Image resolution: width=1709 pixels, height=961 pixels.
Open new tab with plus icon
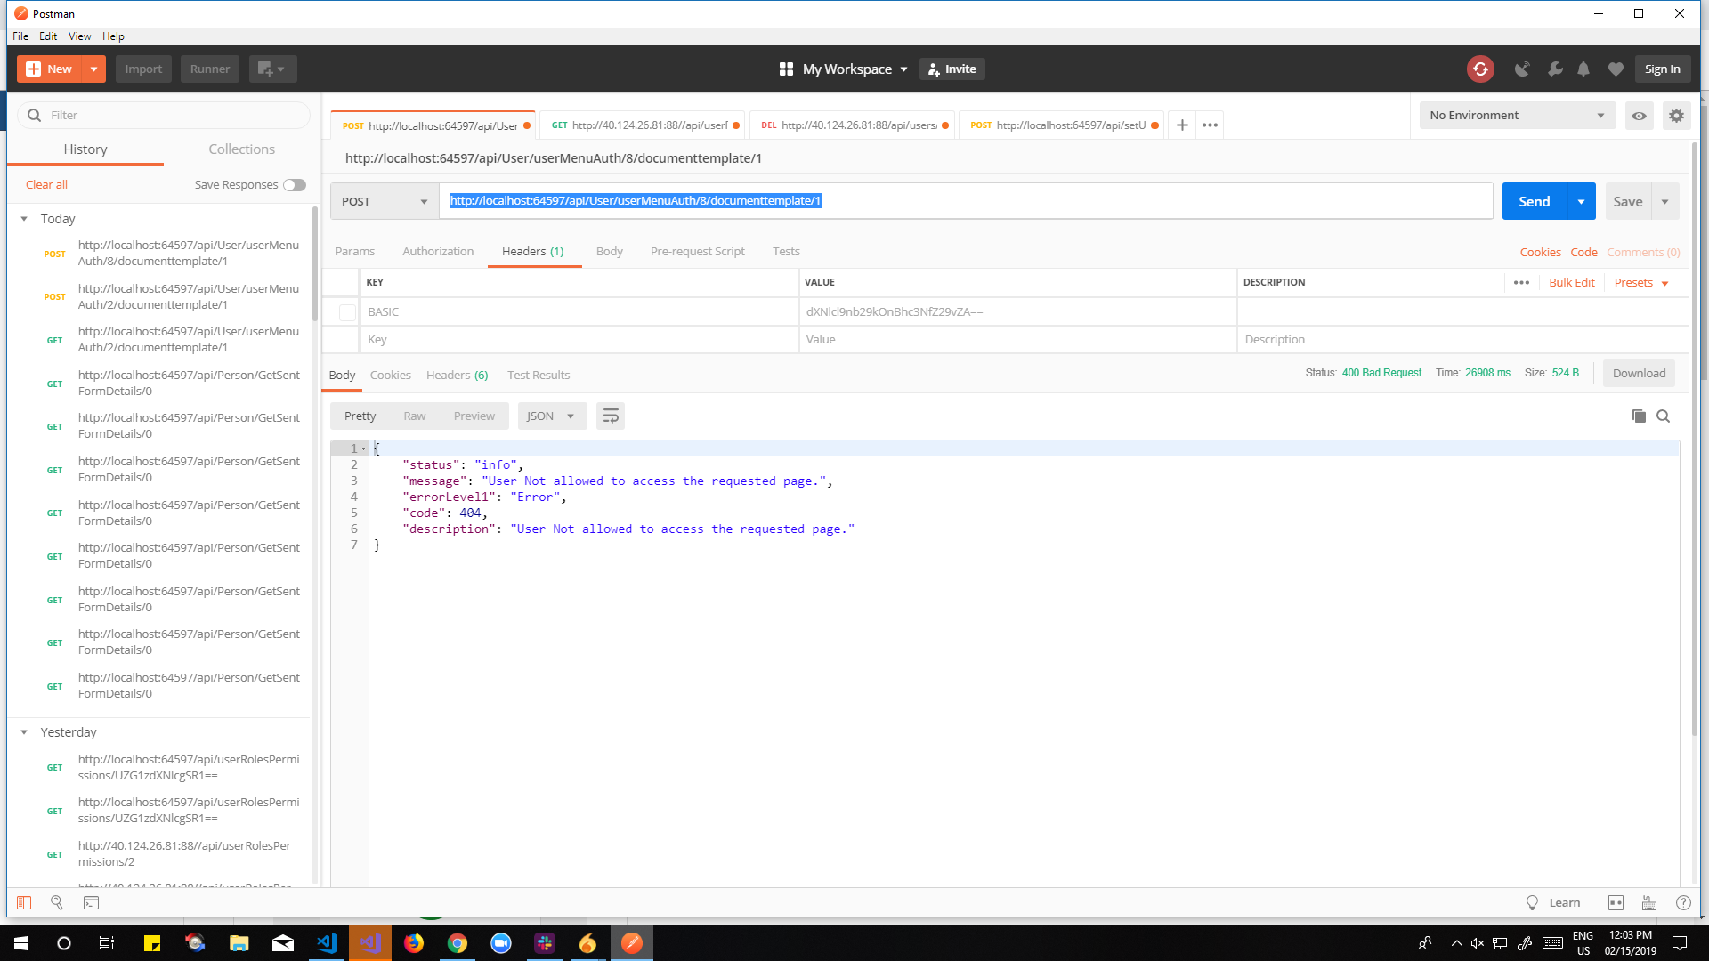coord(1182,125)
